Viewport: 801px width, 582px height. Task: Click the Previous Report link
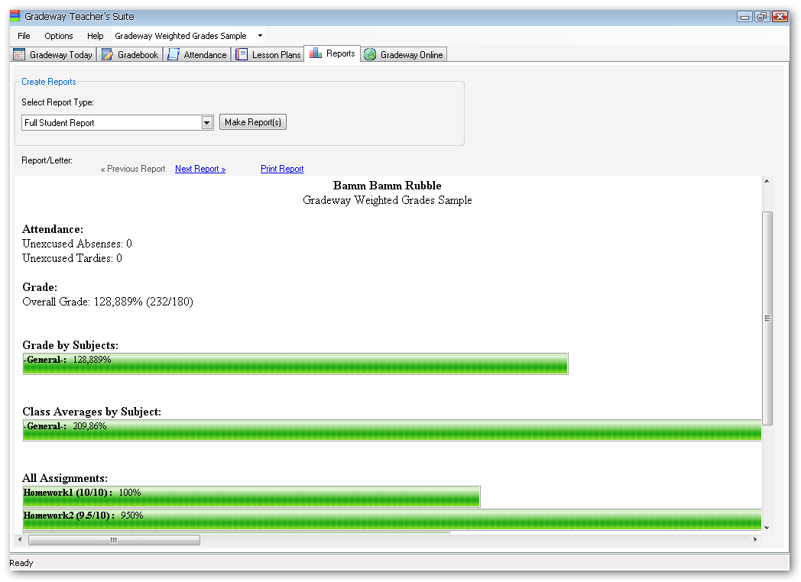click(133, 169)
